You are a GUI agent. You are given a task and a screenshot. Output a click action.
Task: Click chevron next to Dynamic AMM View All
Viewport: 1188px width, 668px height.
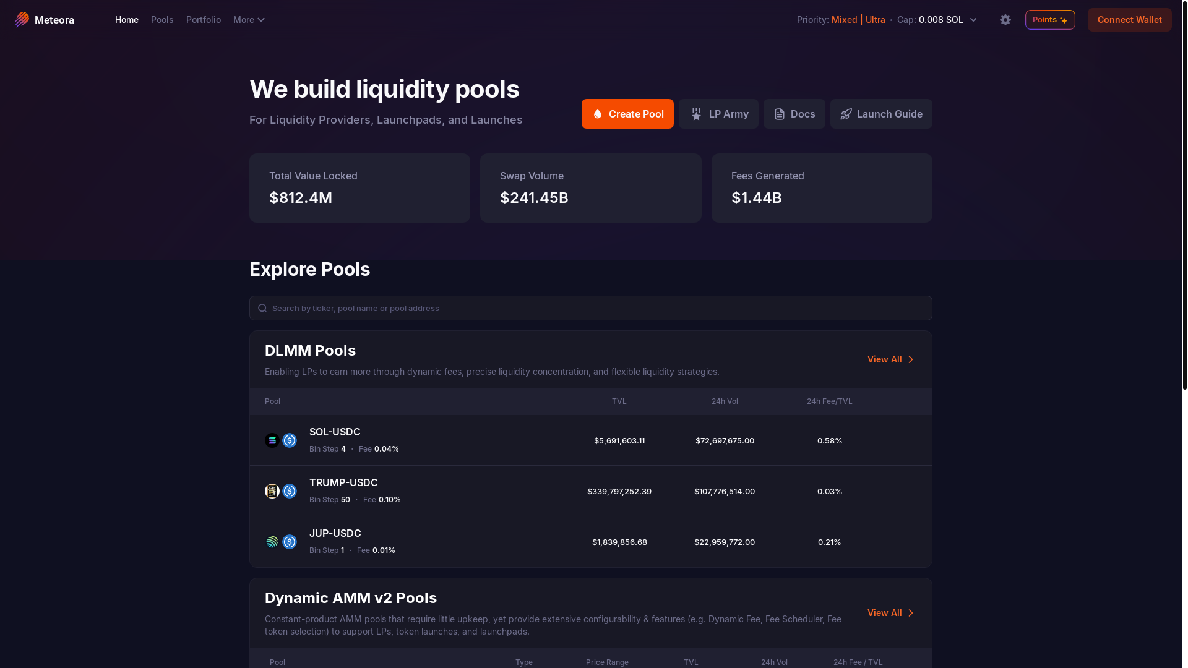910,613
